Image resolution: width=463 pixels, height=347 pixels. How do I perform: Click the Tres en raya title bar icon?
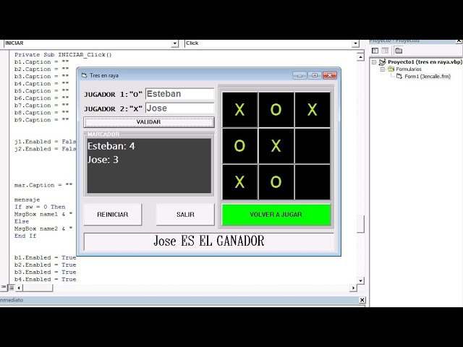pyautogui.click(x=85, y=75)
